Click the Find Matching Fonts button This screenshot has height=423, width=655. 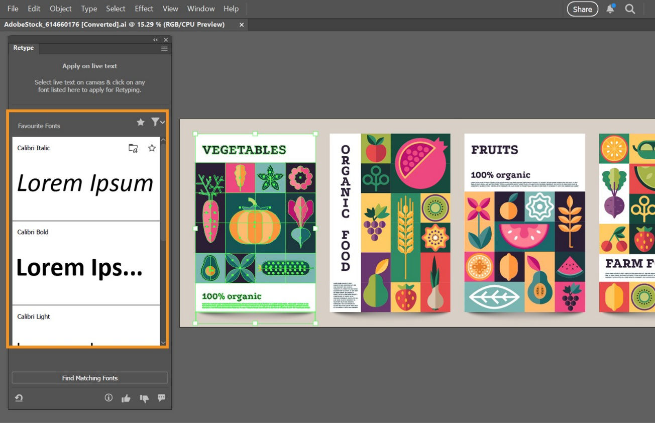tap(89, 378)
